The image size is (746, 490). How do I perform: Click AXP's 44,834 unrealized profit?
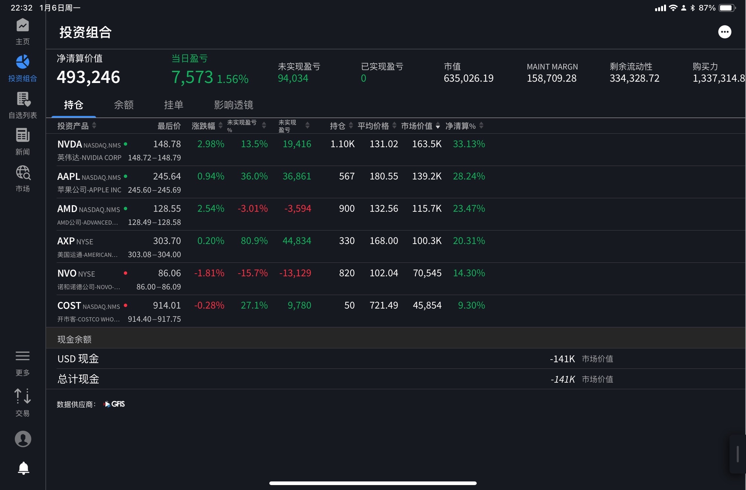[x=297, y=241]
